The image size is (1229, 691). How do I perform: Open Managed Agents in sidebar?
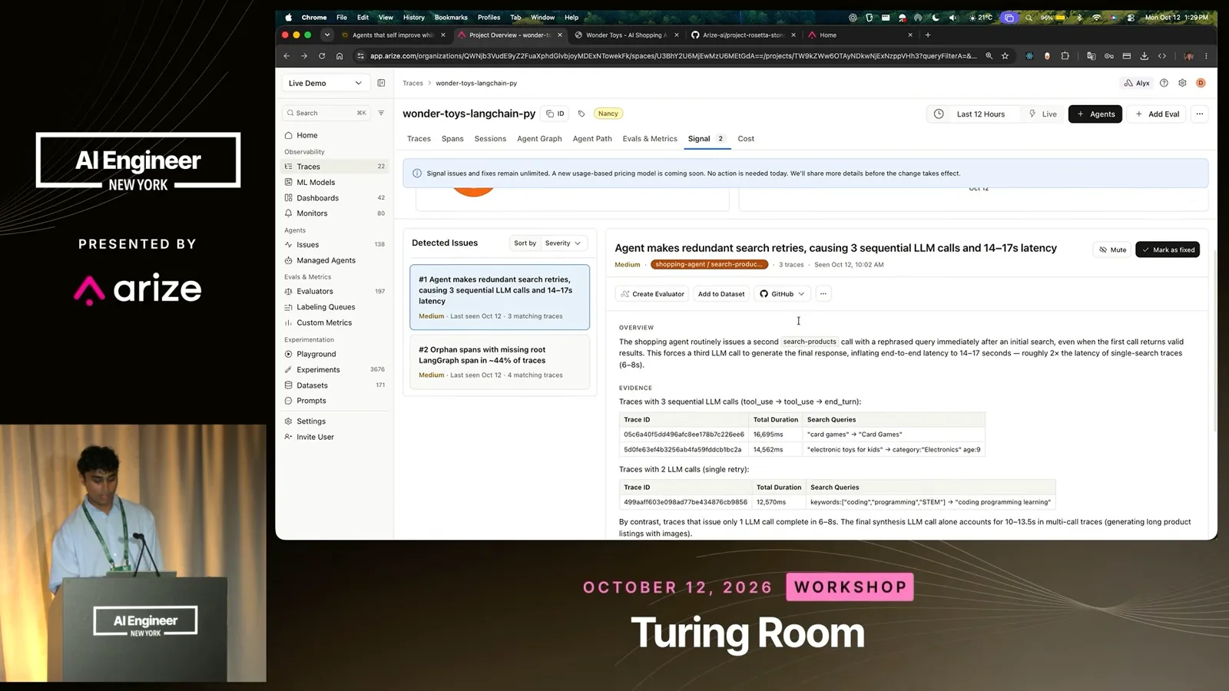pos(326,260)
